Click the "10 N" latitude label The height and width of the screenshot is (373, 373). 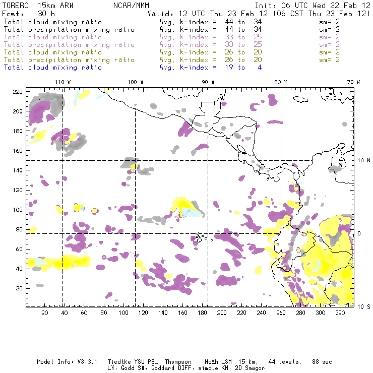(364, 161)
